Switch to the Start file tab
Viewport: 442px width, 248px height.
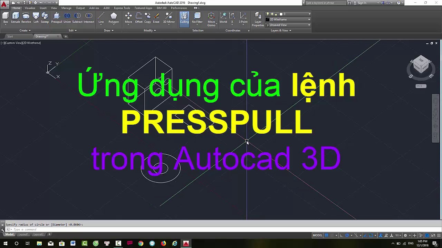click(10, 37)
